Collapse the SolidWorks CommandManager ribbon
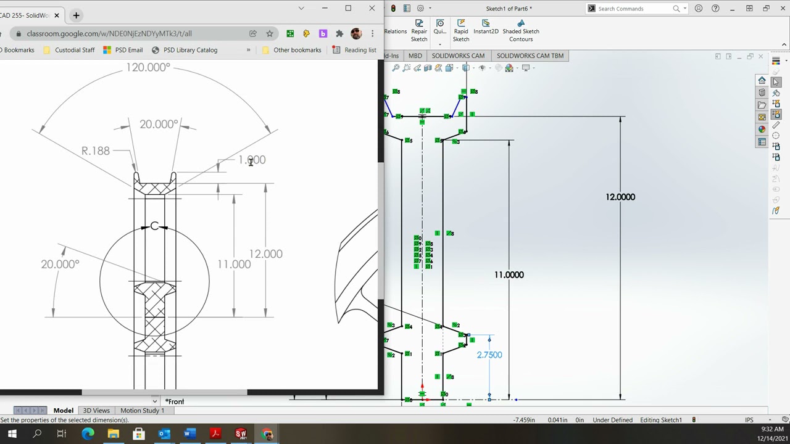Image resolution: width=790 pixels, height=444 pixels. click(x=784, y=44)
